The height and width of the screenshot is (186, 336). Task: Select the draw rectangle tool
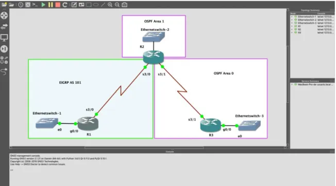click(89, 5)
